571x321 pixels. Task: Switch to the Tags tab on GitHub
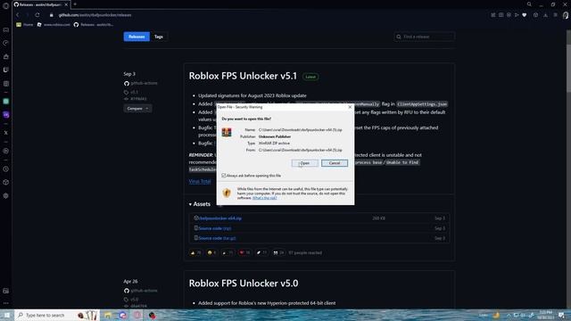(159, 37)
